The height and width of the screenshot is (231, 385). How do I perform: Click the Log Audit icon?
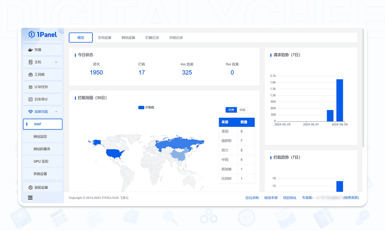(31, 99)
